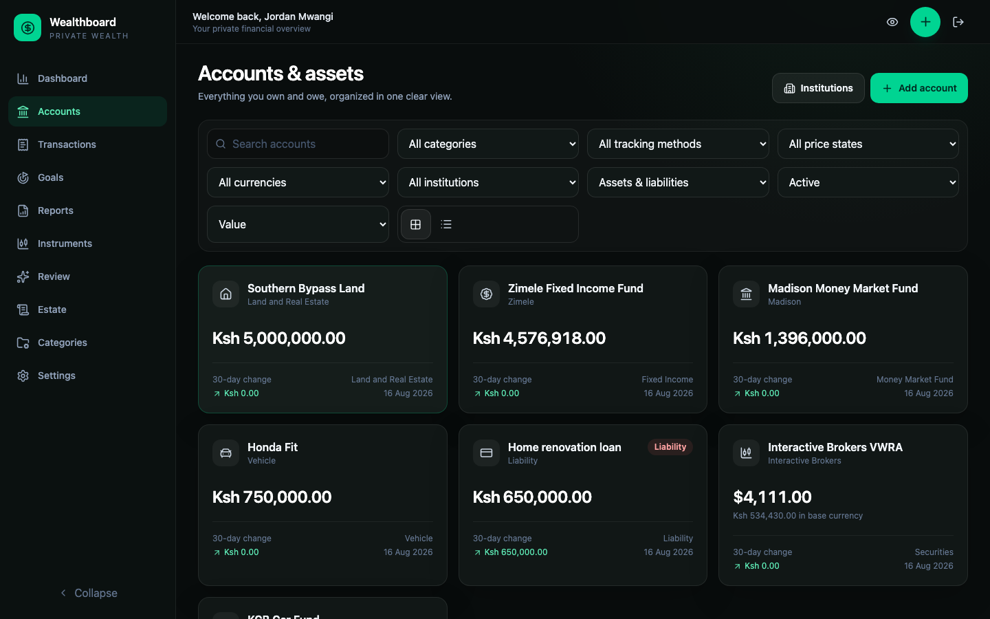Expand the Active status dropdown
The height and width of the screenshot is (619, 990).
coord(868,182)
